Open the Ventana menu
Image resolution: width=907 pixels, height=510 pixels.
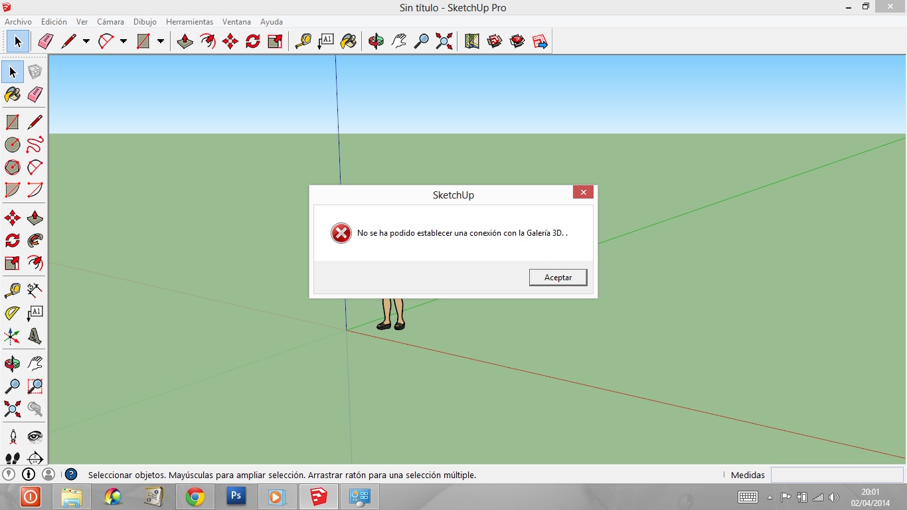coord(236,22)
